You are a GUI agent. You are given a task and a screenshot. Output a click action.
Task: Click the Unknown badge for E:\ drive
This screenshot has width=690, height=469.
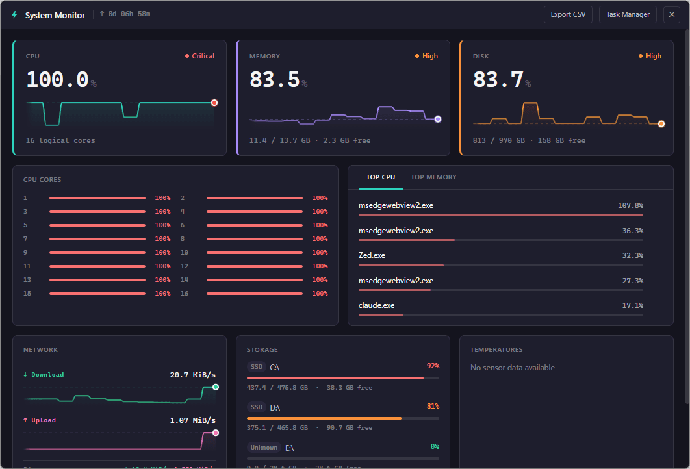pyautogui.click(x=264, y=448)
